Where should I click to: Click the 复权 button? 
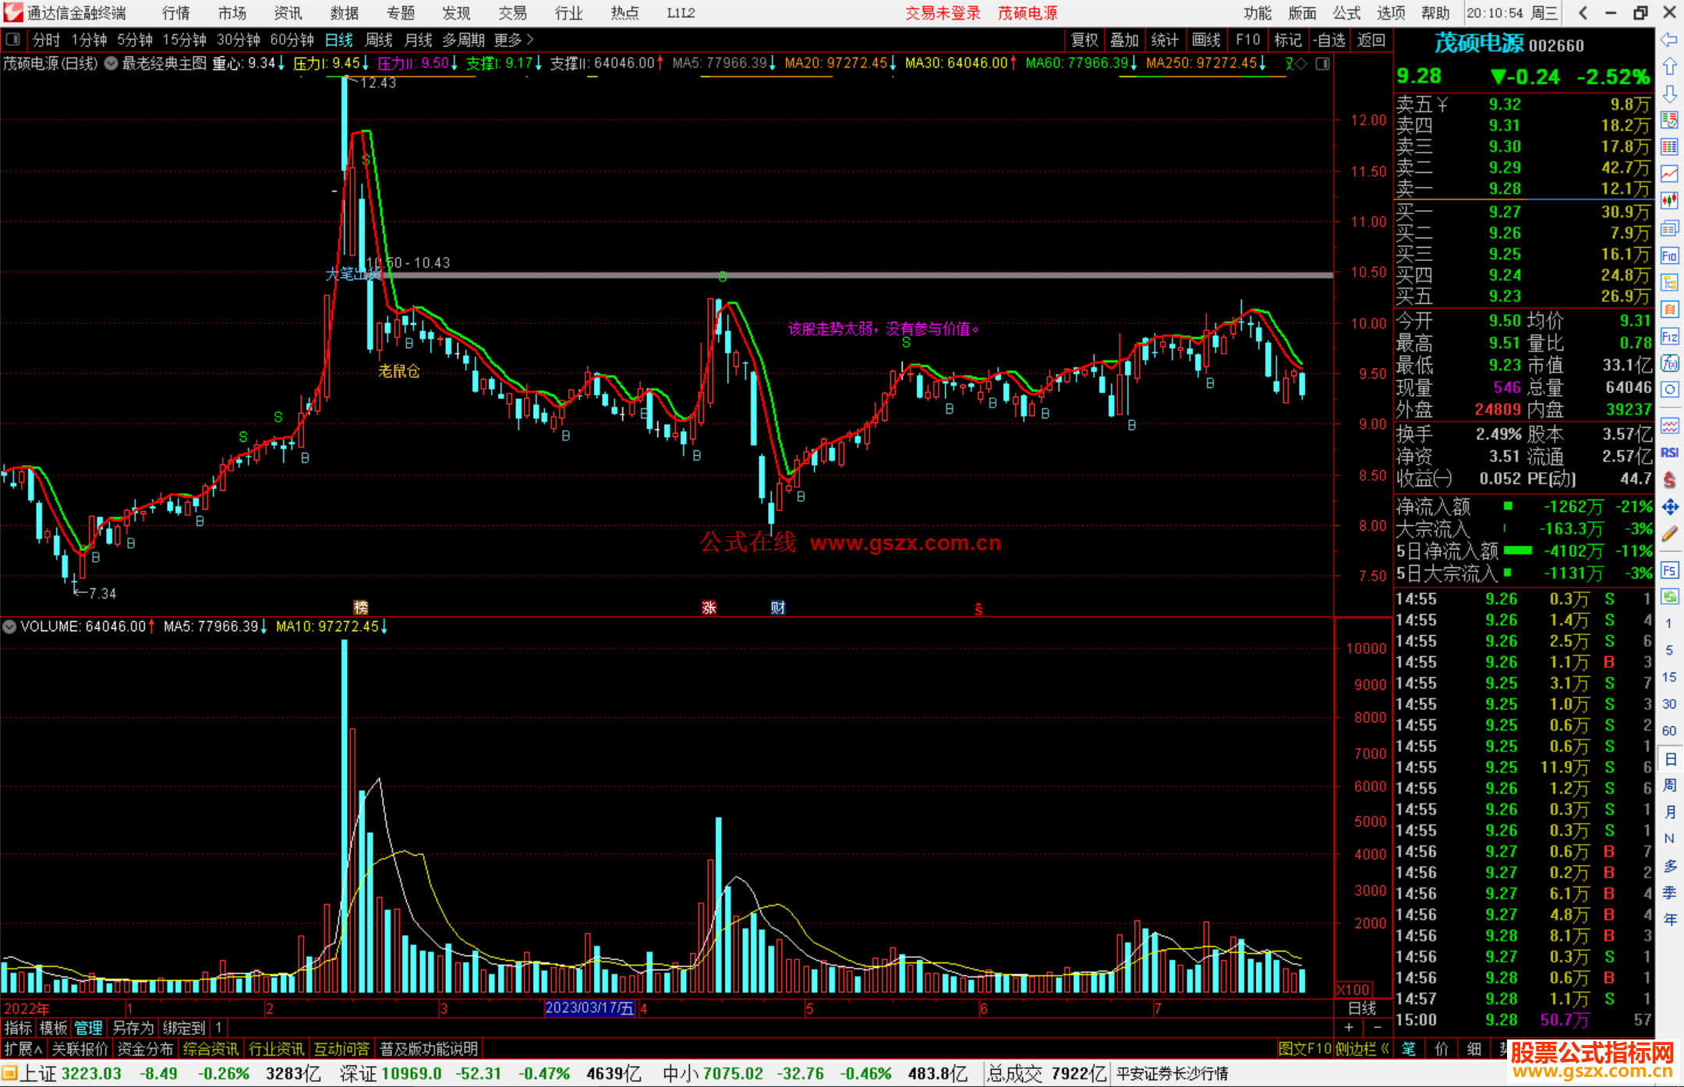click(x=1084, y=40)
